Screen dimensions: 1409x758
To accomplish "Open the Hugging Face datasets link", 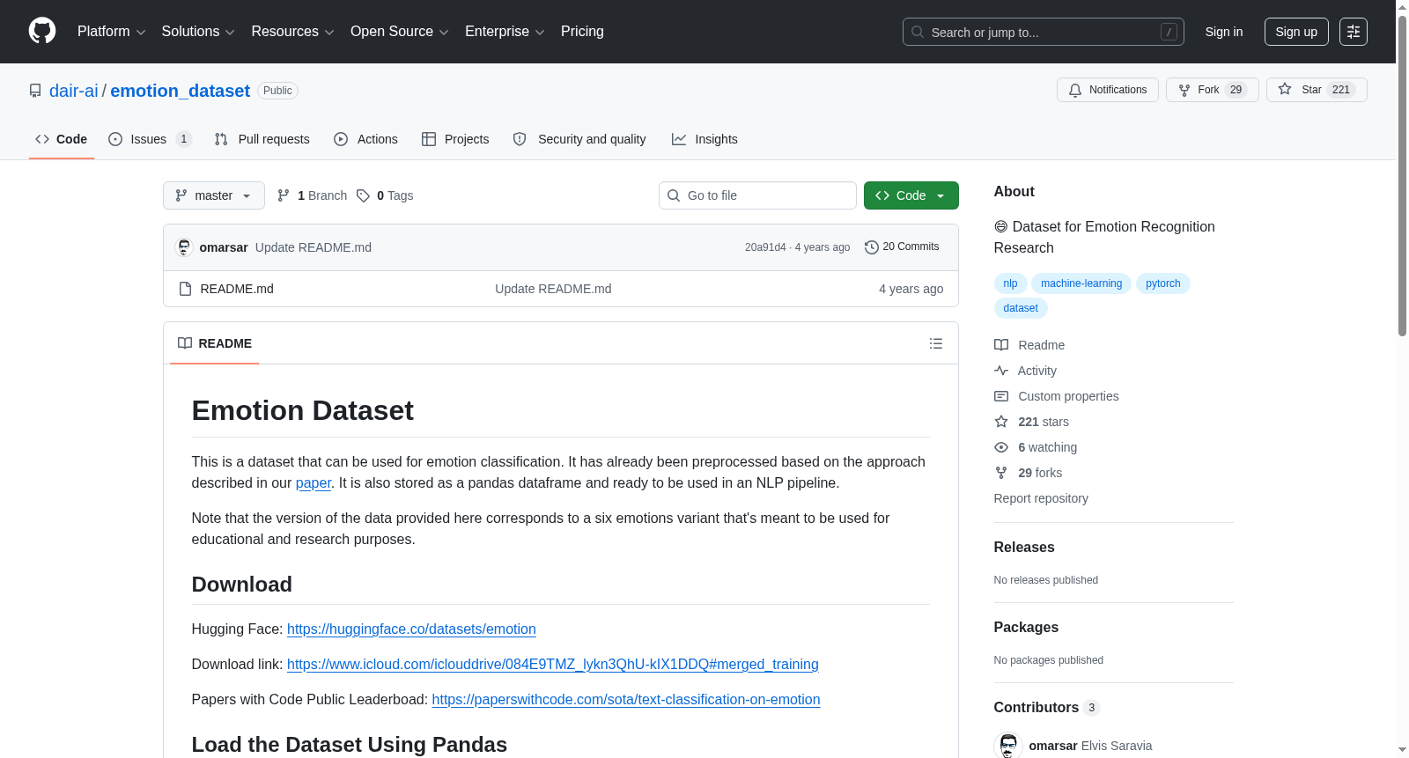I will 411,629.
